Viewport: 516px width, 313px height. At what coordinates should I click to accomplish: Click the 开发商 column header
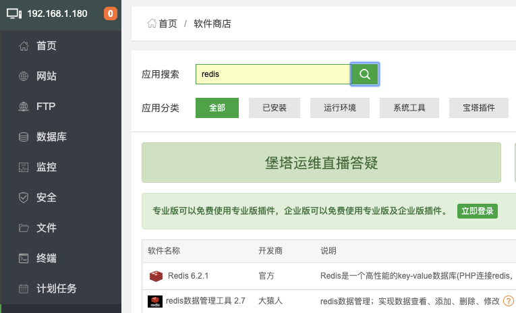pos(270,251)
